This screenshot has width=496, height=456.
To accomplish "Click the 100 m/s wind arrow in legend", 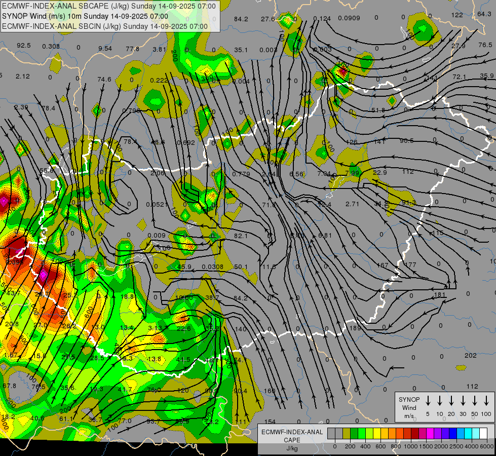I will coord(486,401).
